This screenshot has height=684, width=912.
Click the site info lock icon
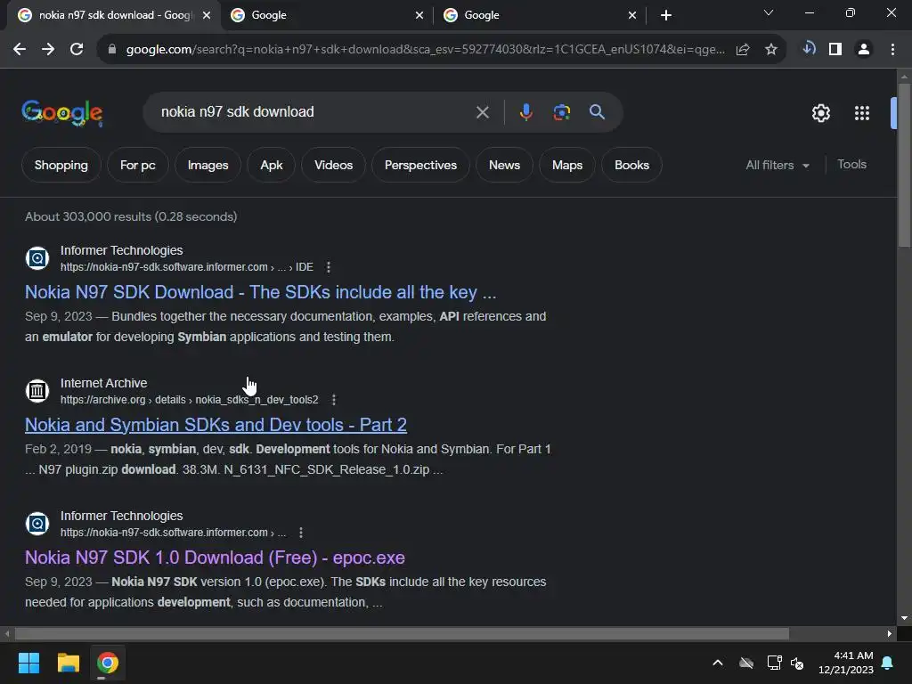tap(111, 50)
